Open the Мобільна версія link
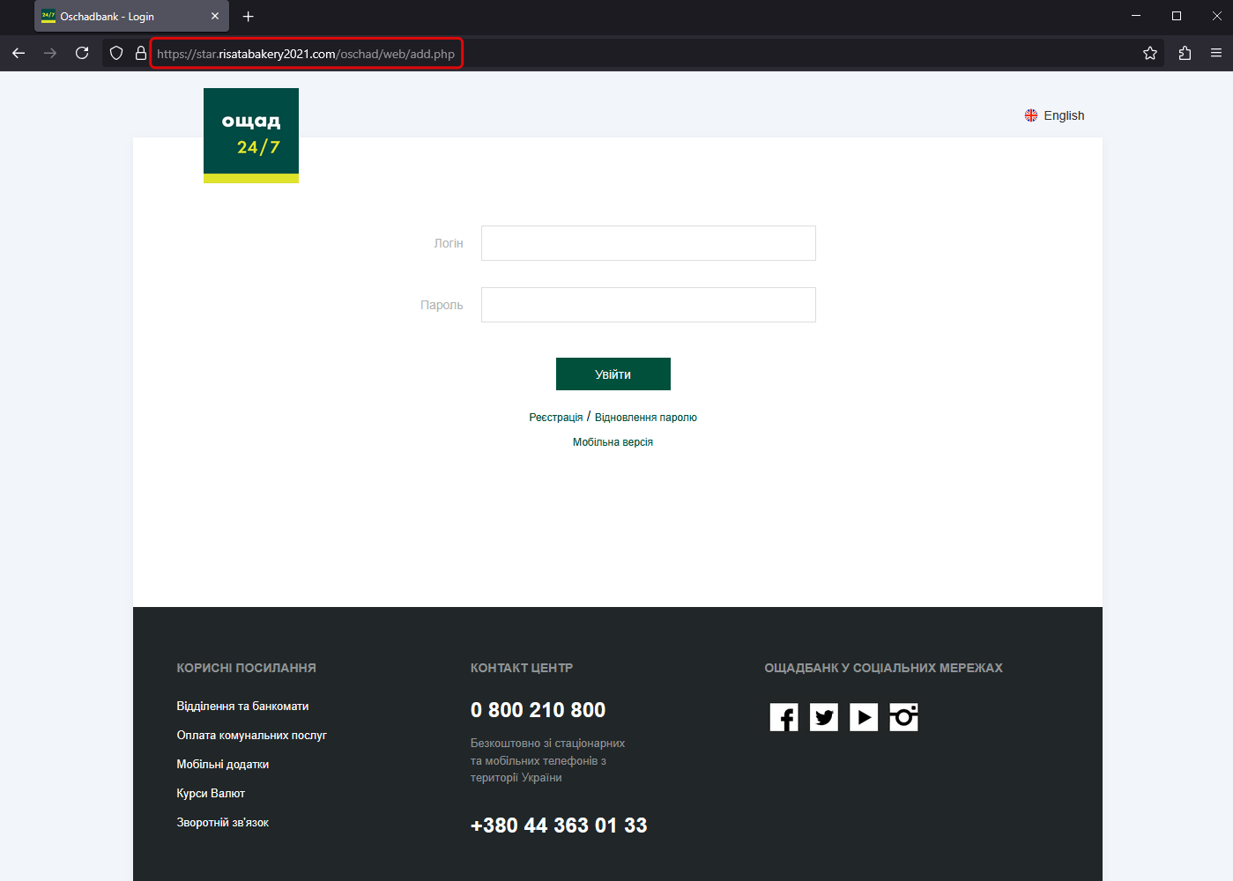Image resolution: width=1233 pixels, height=881 pixels. pyautogui.click(x=613, y=442)
